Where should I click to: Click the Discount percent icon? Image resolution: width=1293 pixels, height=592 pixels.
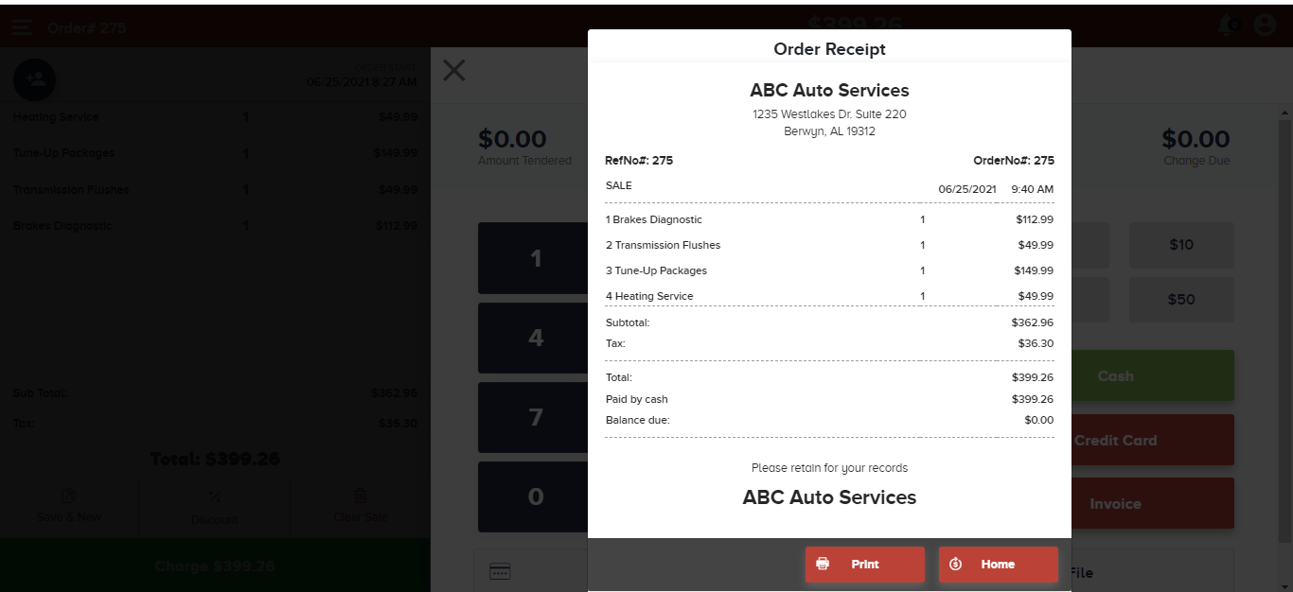click(215, 497)
